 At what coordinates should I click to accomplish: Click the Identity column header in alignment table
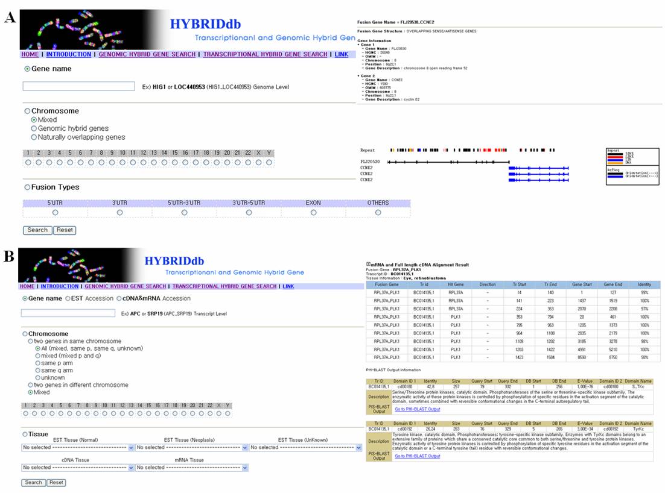tap(644, 284)
